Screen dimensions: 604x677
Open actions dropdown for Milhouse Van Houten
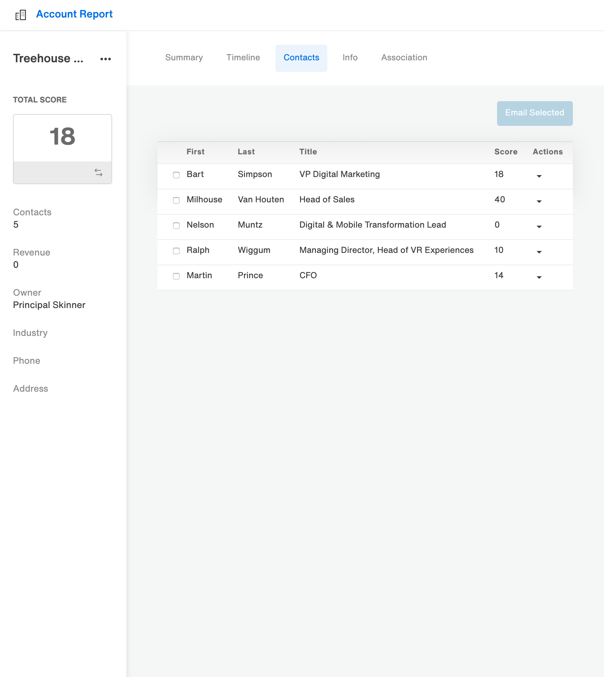tap(539, 201)
